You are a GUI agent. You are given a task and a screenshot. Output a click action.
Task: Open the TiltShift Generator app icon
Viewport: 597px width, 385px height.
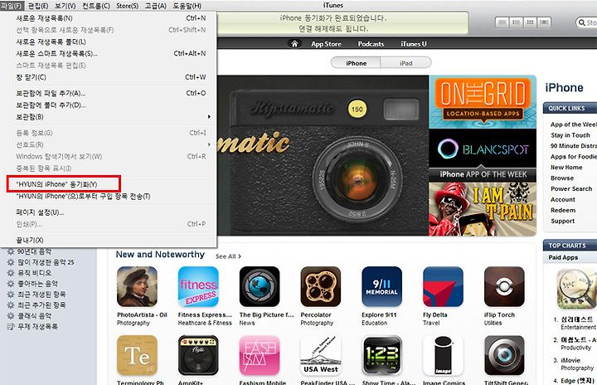click(504, 356)
